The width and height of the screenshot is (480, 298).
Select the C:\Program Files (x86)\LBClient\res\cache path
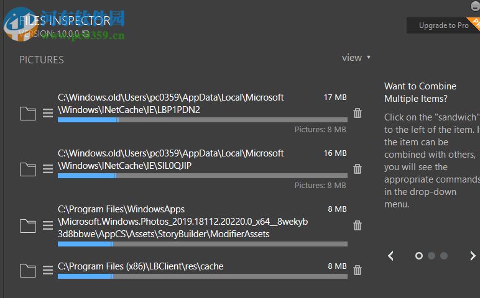tap(141, 266)
